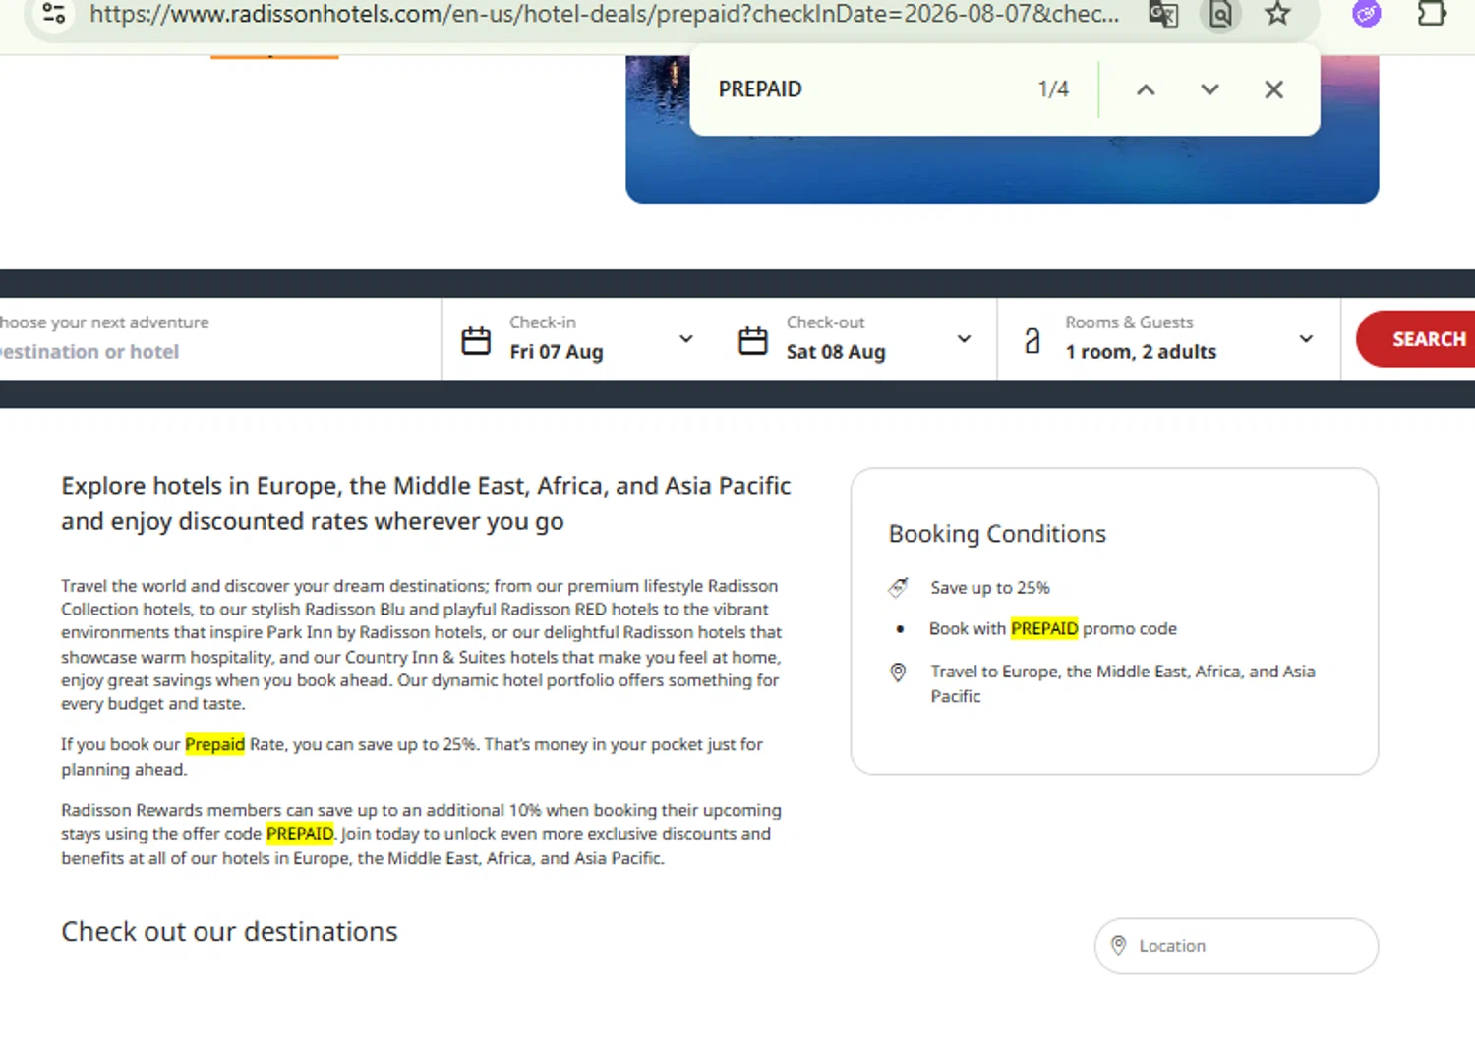Click the Check out our destinations heading
Image resolution: width=1475 pixels, height=1054 pixels.
pos(229,931)
